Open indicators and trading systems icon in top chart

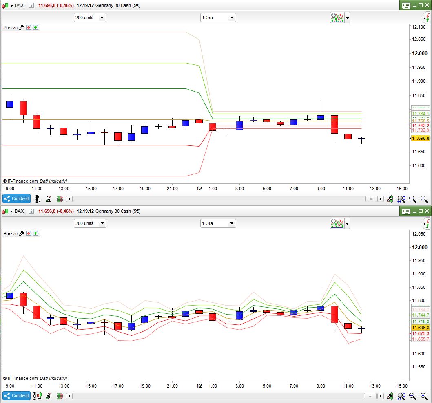pos(337,18)
